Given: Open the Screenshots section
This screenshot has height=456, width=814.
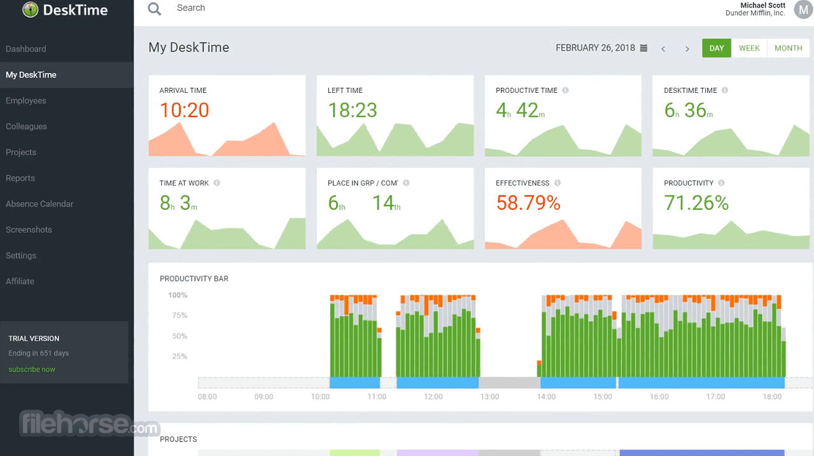Looking at the screenshot, I should [x=29, y=230].
